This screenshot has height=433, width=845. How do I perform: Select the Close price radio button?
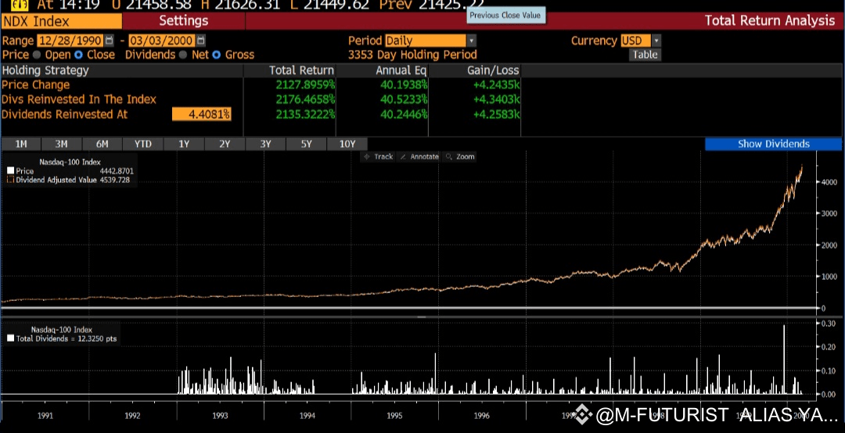[x=79, y=55]
